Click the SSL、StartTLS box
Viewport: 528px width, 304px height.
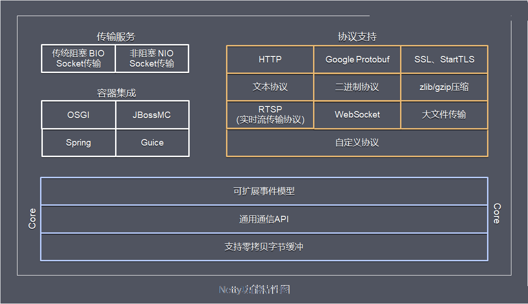pyautogui.click(x=444, y=59)
